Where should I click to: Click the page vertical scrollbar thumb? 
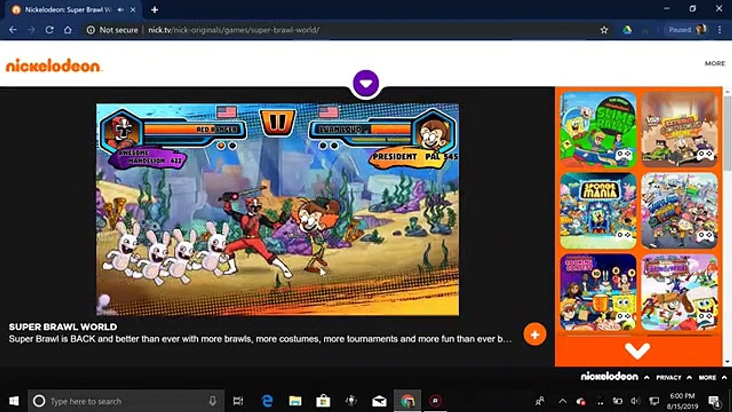[x=727, y=133]
